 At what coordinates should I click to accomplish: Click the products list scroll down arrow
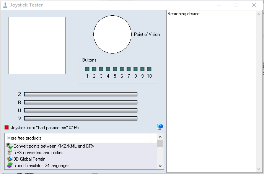coord(160,166)
